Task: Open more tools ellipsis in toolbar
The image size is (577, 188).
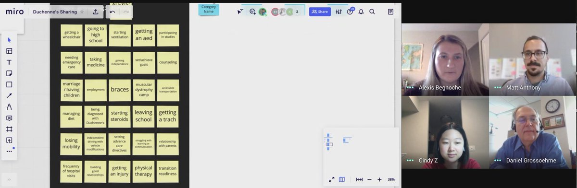Action: (x=9, y=152)
